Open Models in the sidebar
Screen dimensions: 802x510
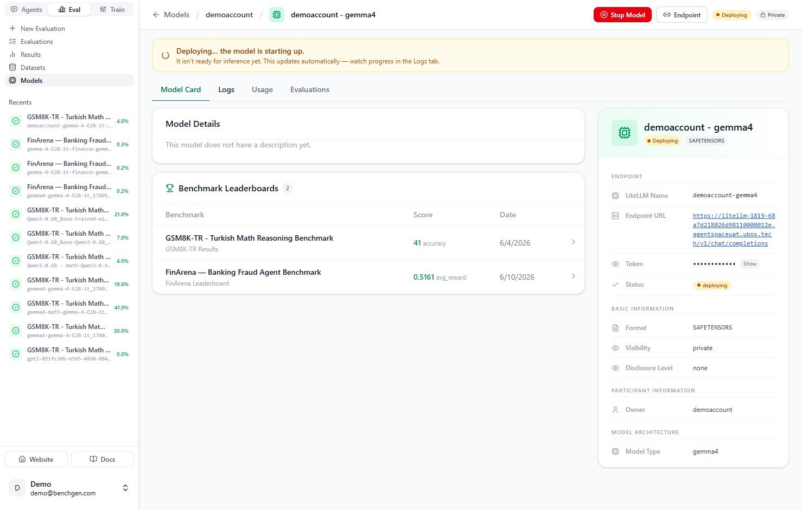point(69,81)
